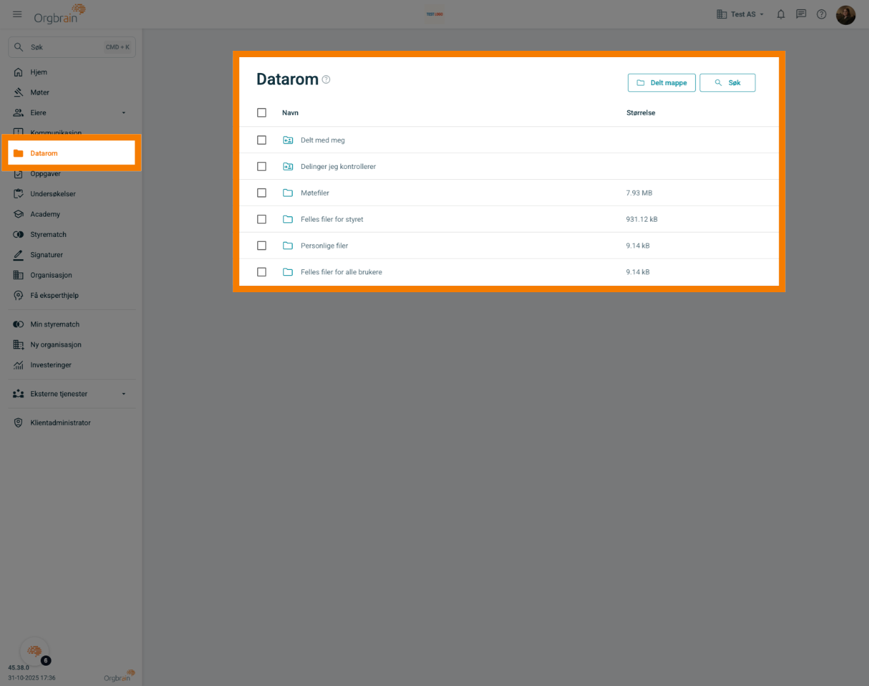
Task: Go to Hjem in the sidebar
Action: coord(72,72)
